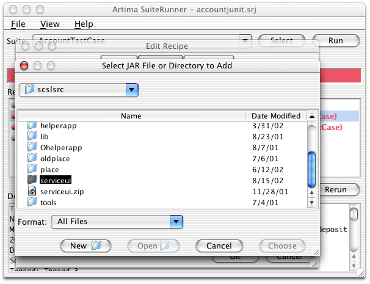Select the lib folder name
Viewport: 370px width, 284px height.
coord(45,136)
